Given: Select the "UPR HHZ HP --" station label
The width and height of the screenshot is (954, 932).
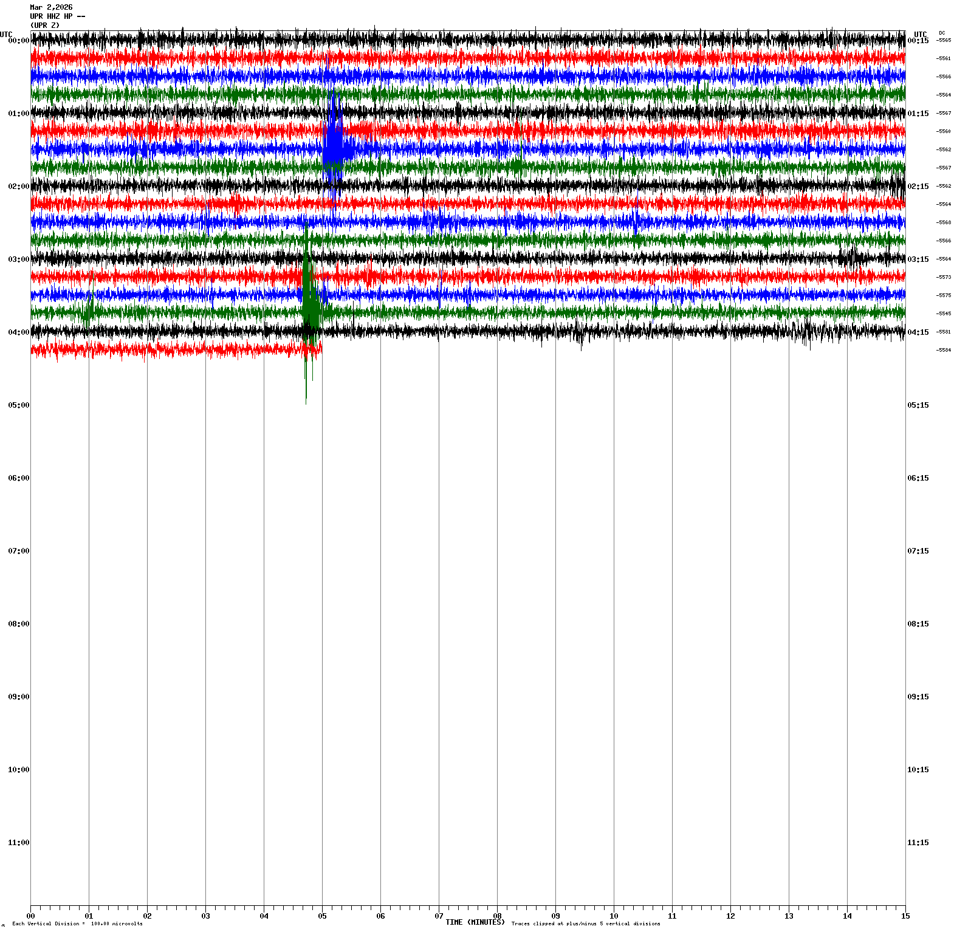Looking at the screenshot, I should coord(57,16).
